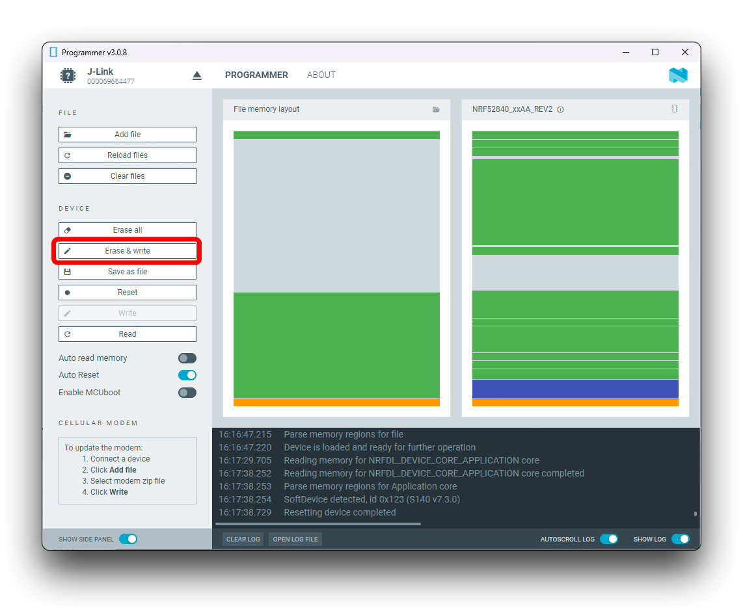Click the Add file button
This screenshot has height=613, width=743.
pyautogui.click(x=128, y=135)
